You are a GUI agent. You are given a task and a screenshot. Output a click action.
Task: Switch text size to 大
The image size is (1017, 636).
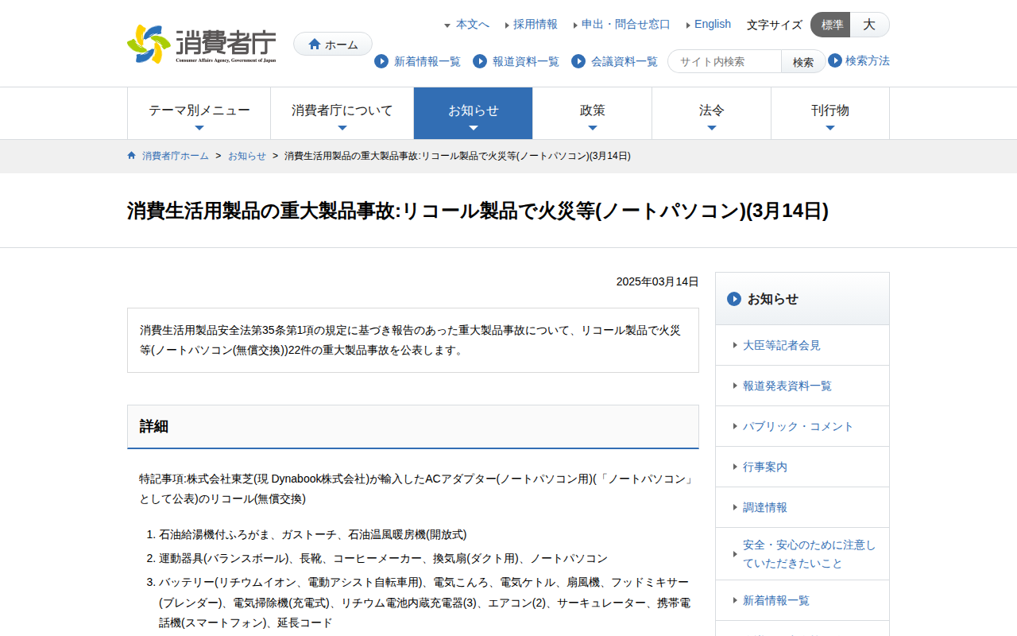click(x=869, y=25)
